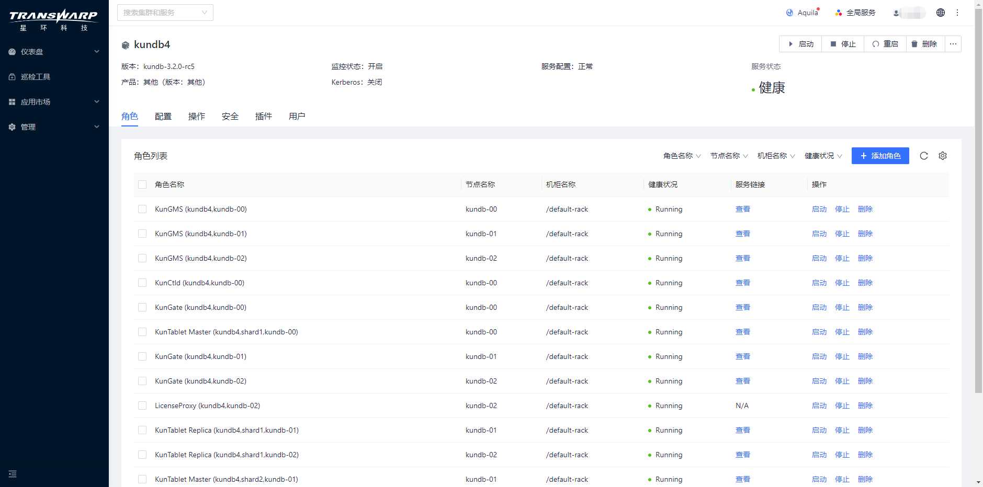Open the 健康状况 filter dropdown
Viewport: 983px width, 487px height.
(x=823, y=155)
